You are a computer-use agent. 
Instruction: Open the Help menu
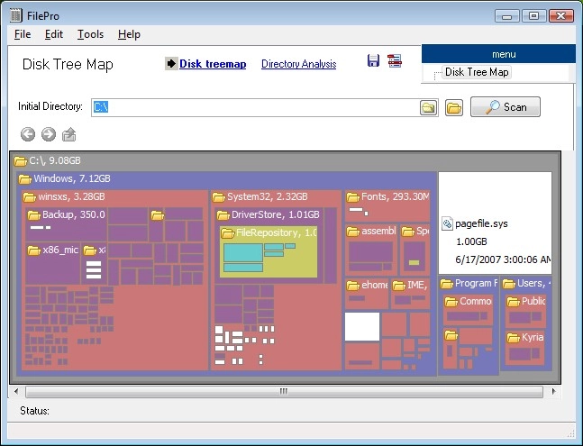pyautogui.click(x=129, y=34)
